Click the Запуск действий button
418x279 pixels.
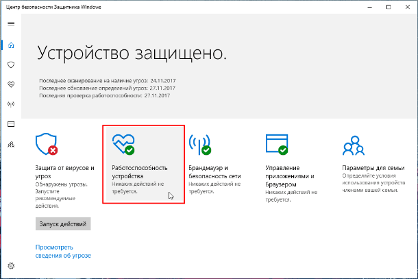click(x=63, y=223)
